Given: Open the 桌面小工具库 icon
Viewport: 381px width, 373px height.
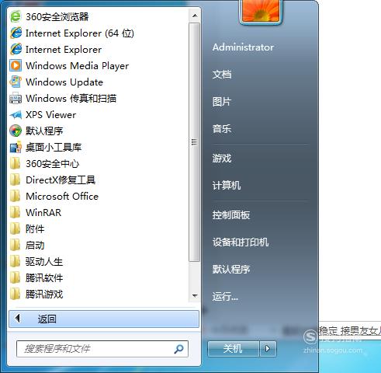Looking at the screenshot, I should [16, 147].
